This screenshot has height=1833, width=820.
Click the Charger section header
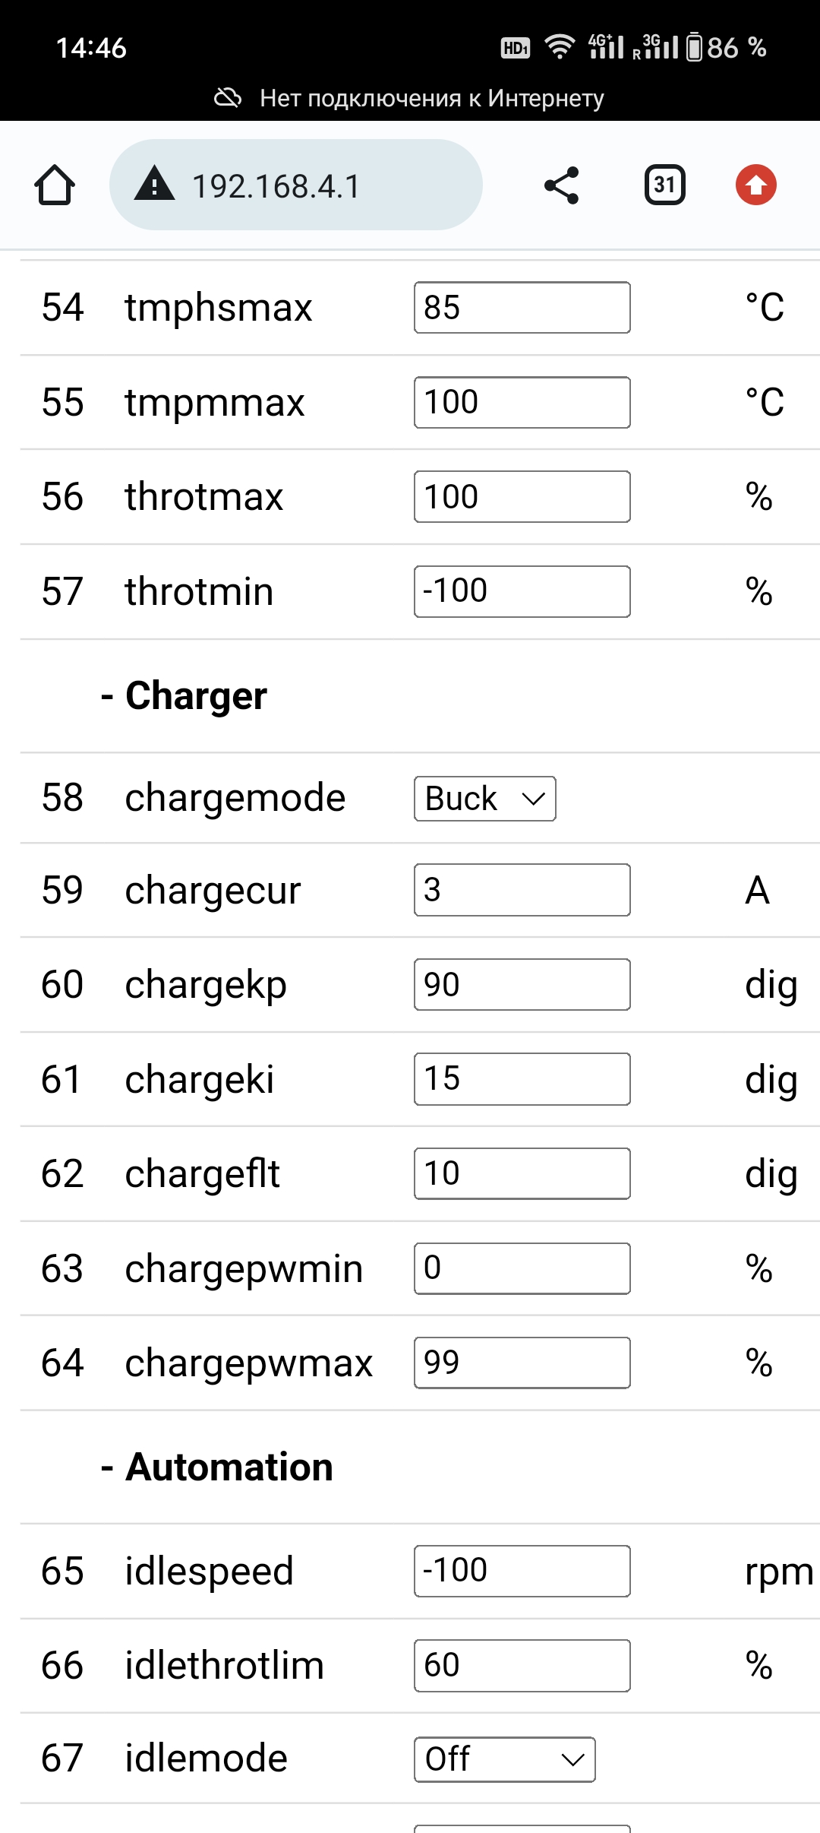196,695
